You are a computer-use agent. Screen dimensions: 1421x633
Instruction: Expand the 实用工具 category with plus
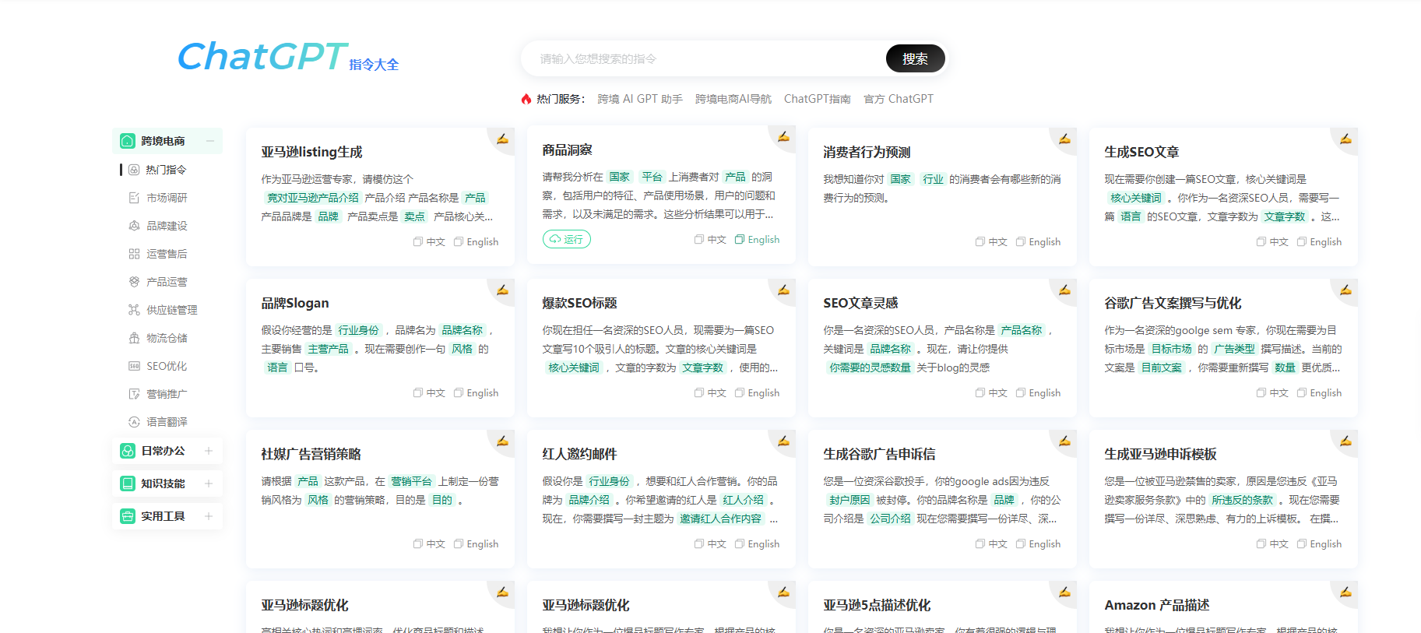pos(209,516)
